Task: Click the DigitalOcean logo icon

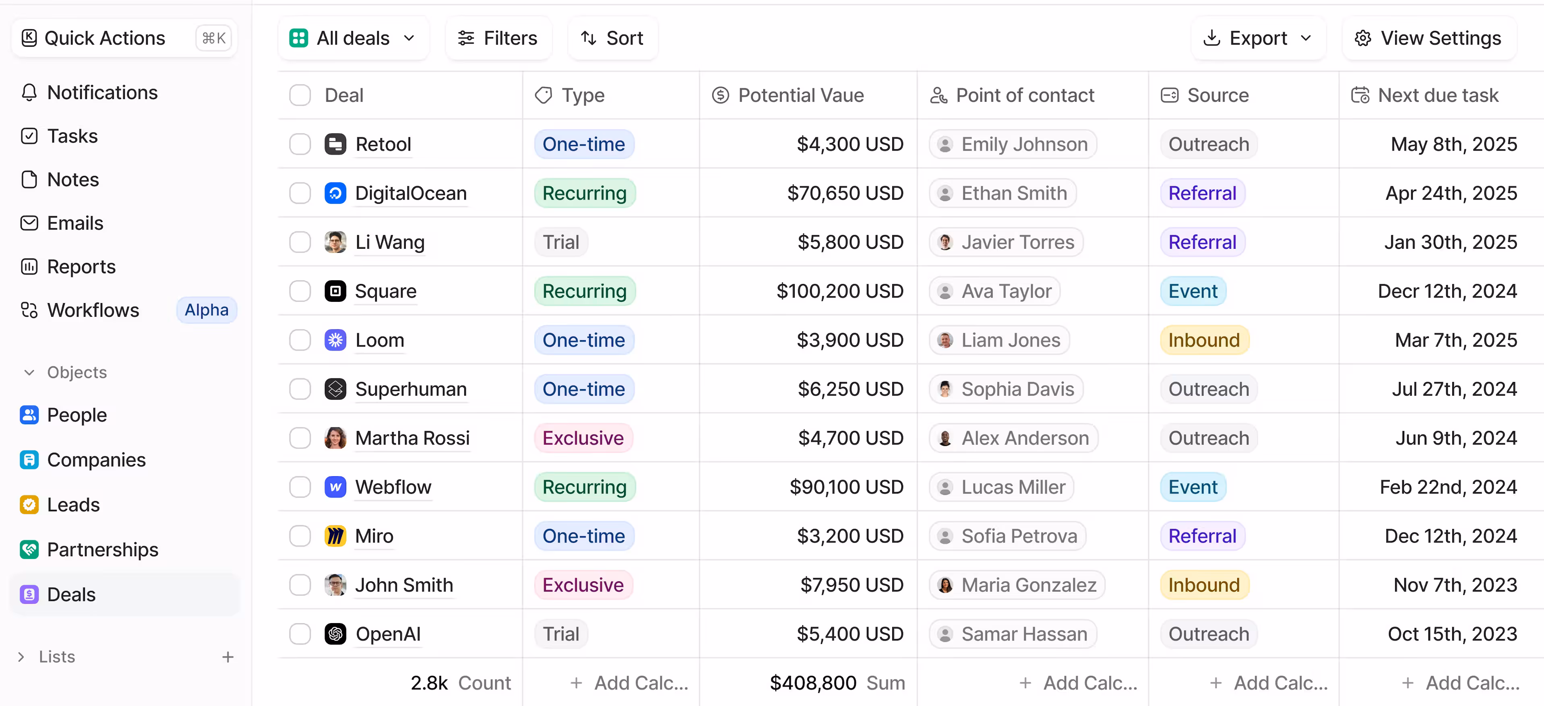Action: (x=335, y=193)
